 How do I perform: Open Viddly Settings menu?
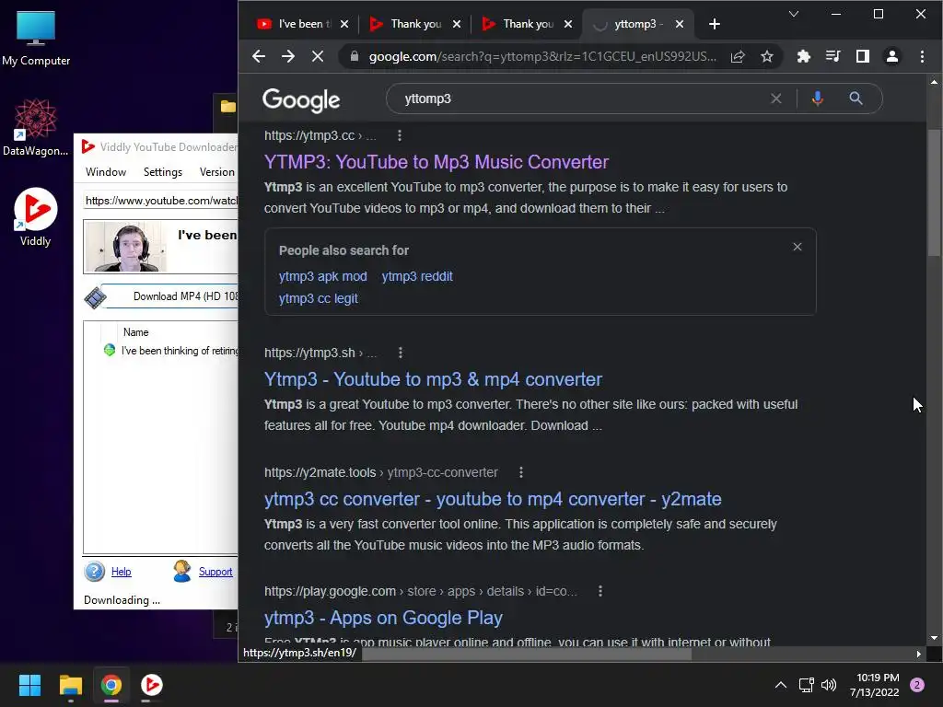(x=163, y=172)
